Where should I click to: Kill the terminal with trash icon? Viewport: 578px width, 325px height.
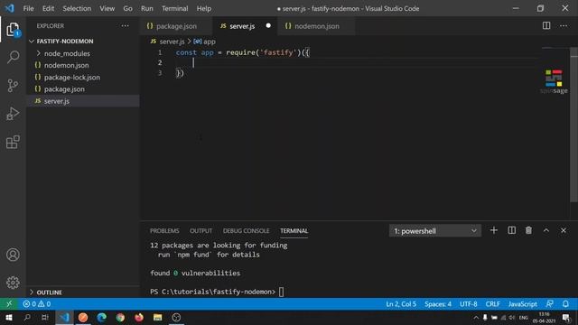[528, 231]
